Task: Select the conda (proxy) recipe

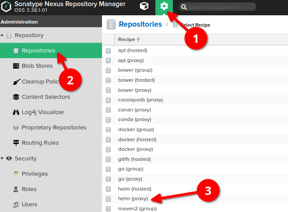Action: click(x=134, y=120)
